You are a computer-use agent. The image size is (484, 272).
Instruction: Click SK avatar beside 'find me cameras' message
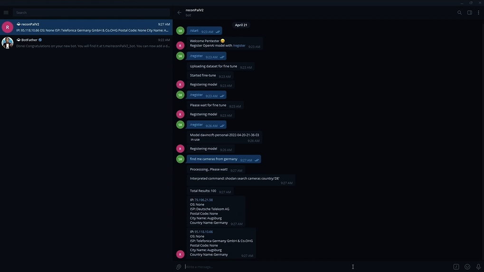click(x=180, y=159)
